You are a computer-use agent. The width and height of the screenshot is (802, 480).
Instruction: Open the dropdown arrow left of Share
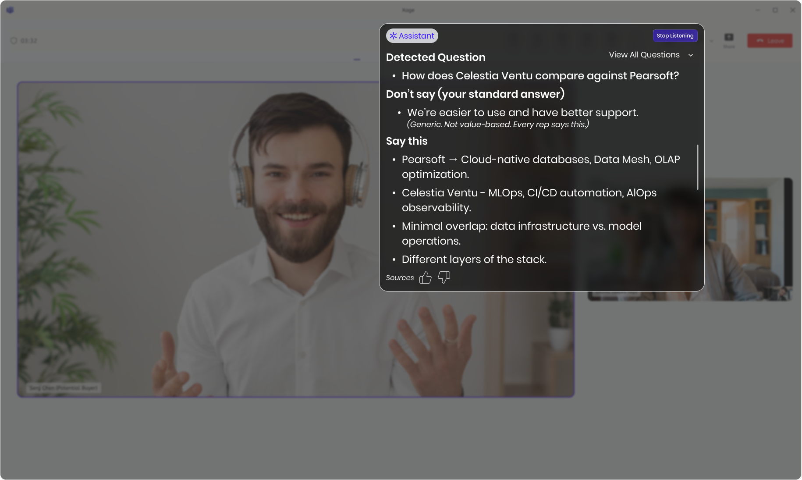[711, 41]
